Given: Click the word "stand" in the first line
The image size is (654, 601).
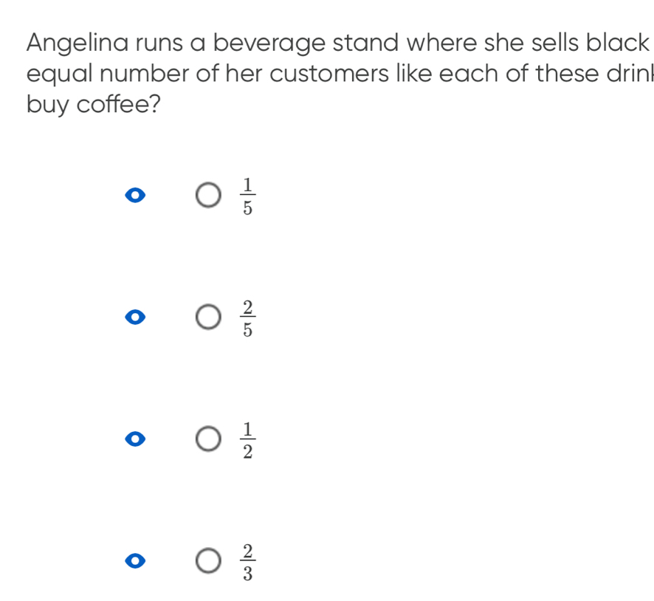Looking at the screenshot, I should coord(362,42).
